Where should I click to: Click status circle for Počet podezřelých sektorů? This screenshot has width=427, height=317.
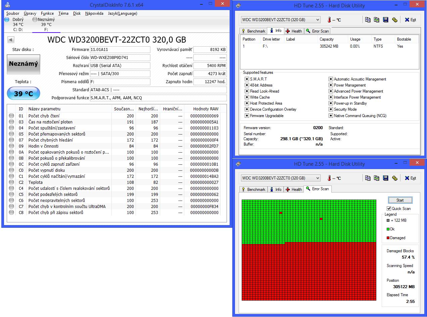[11, 194]
